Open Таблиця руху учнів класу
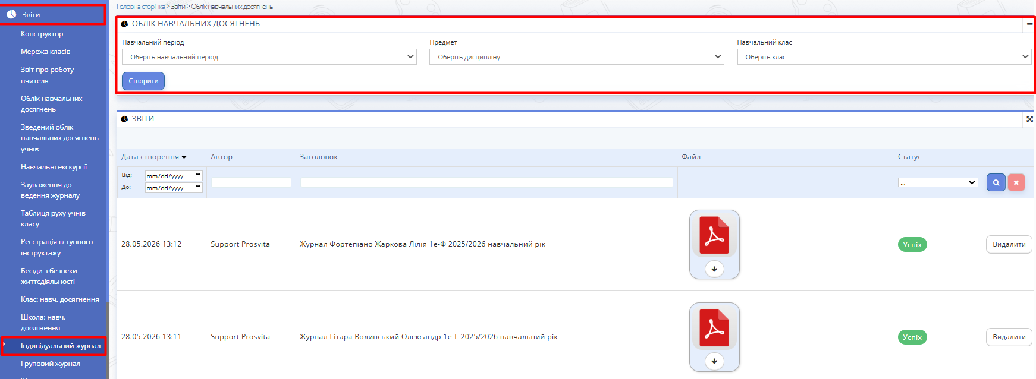1036x379 pixels. coord(53,219)
